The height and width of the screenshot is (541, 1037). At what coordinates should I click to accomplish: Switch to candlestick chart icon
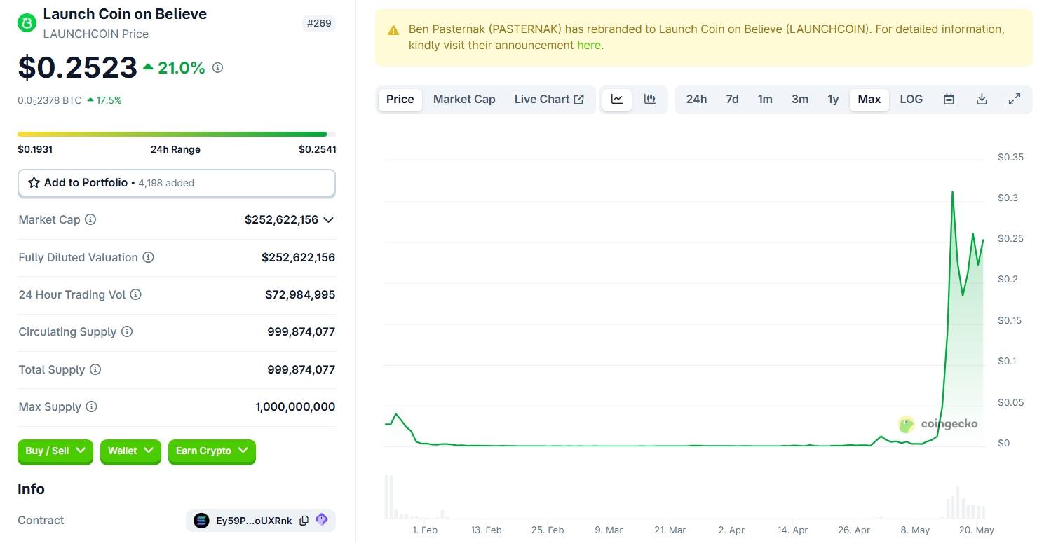(650, 99)
